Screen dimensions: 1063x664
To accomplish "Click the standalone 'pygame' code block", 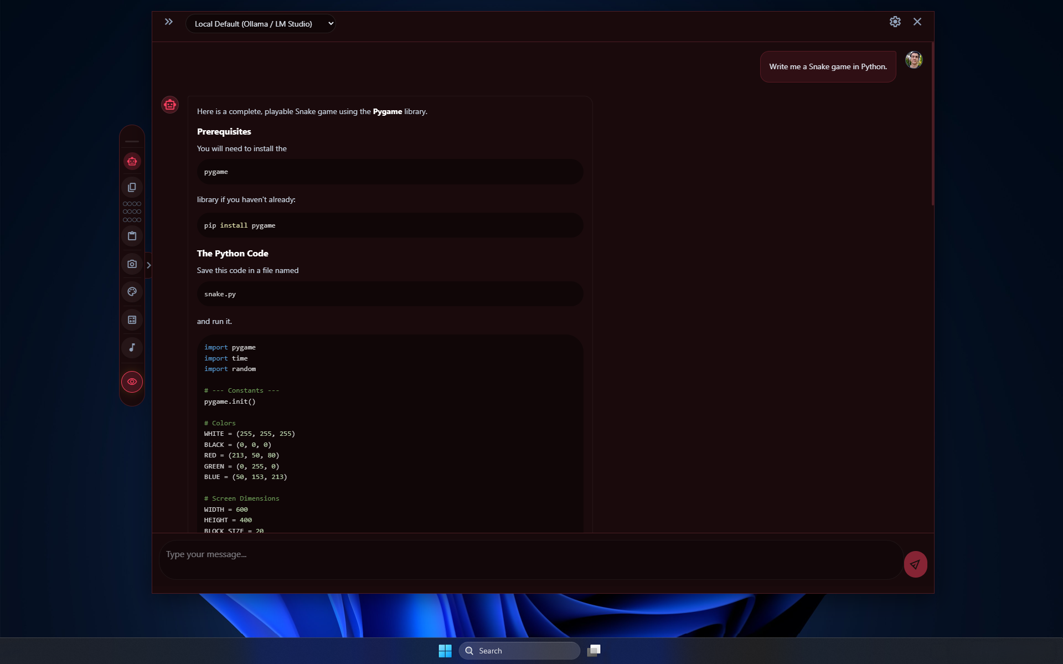I will click(390, 172).
